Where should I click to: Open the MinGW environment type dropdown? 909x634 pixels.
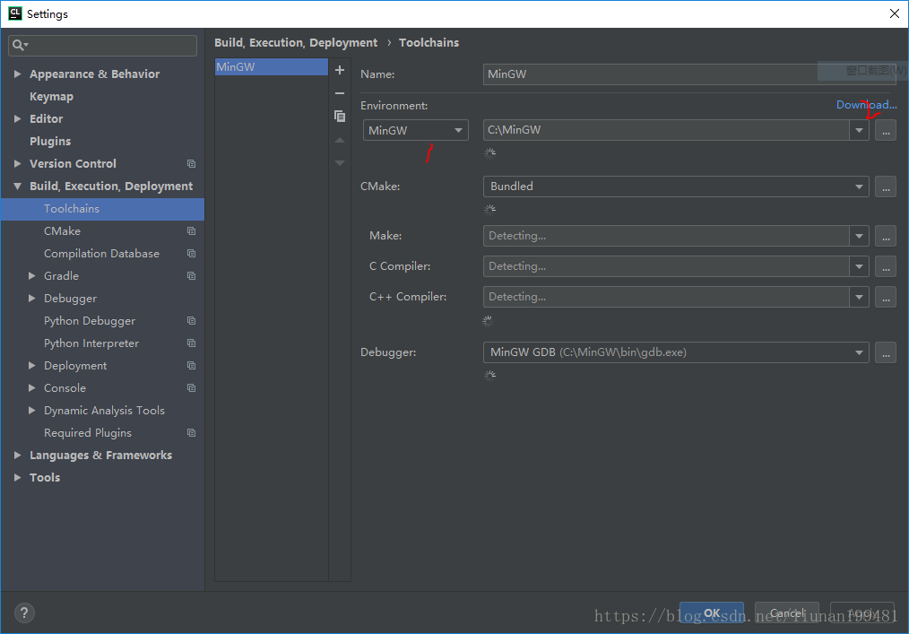(x=416, y=131)
